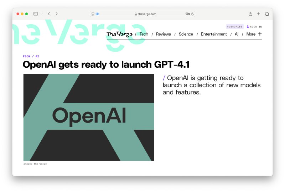Open the Science navigation item

pos(186,34)
